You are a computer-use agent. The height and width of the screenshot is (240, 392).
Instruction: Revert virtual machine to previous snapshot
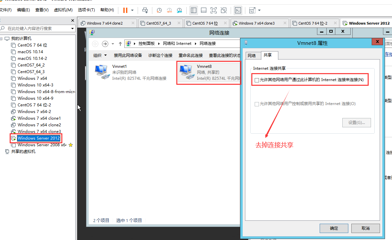pos(169,10)
